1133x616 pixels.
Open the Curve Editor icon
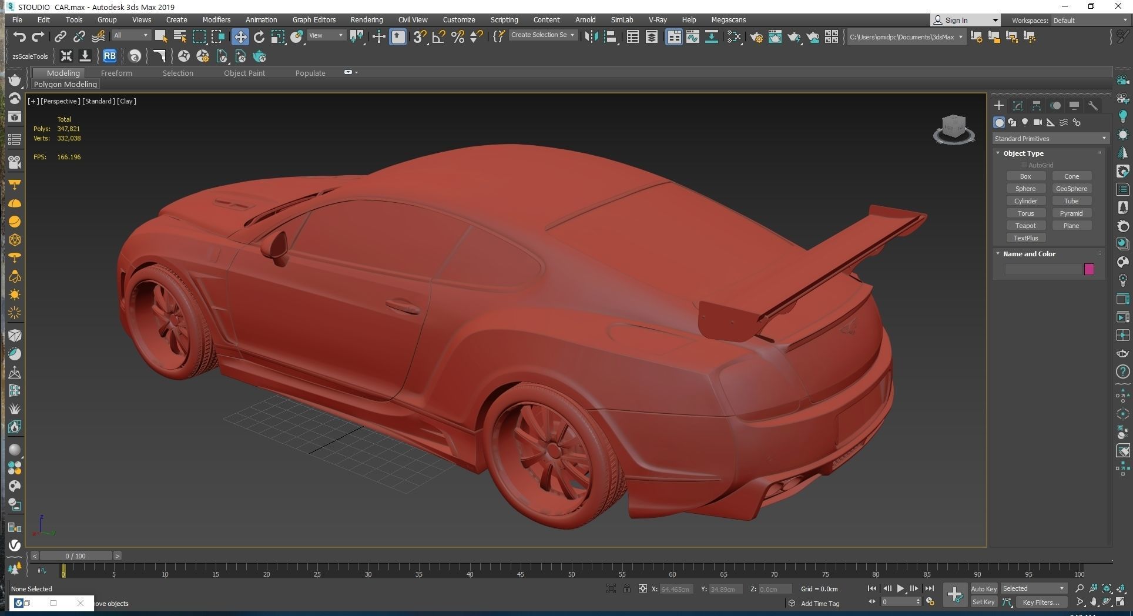coord(693,37)
